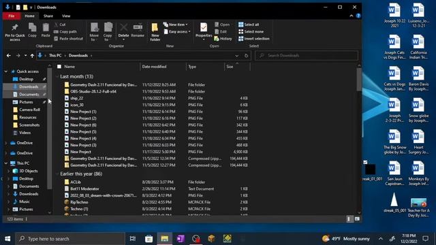
Task: Select 3D Objects under This PC
Action: coord(28,171)
